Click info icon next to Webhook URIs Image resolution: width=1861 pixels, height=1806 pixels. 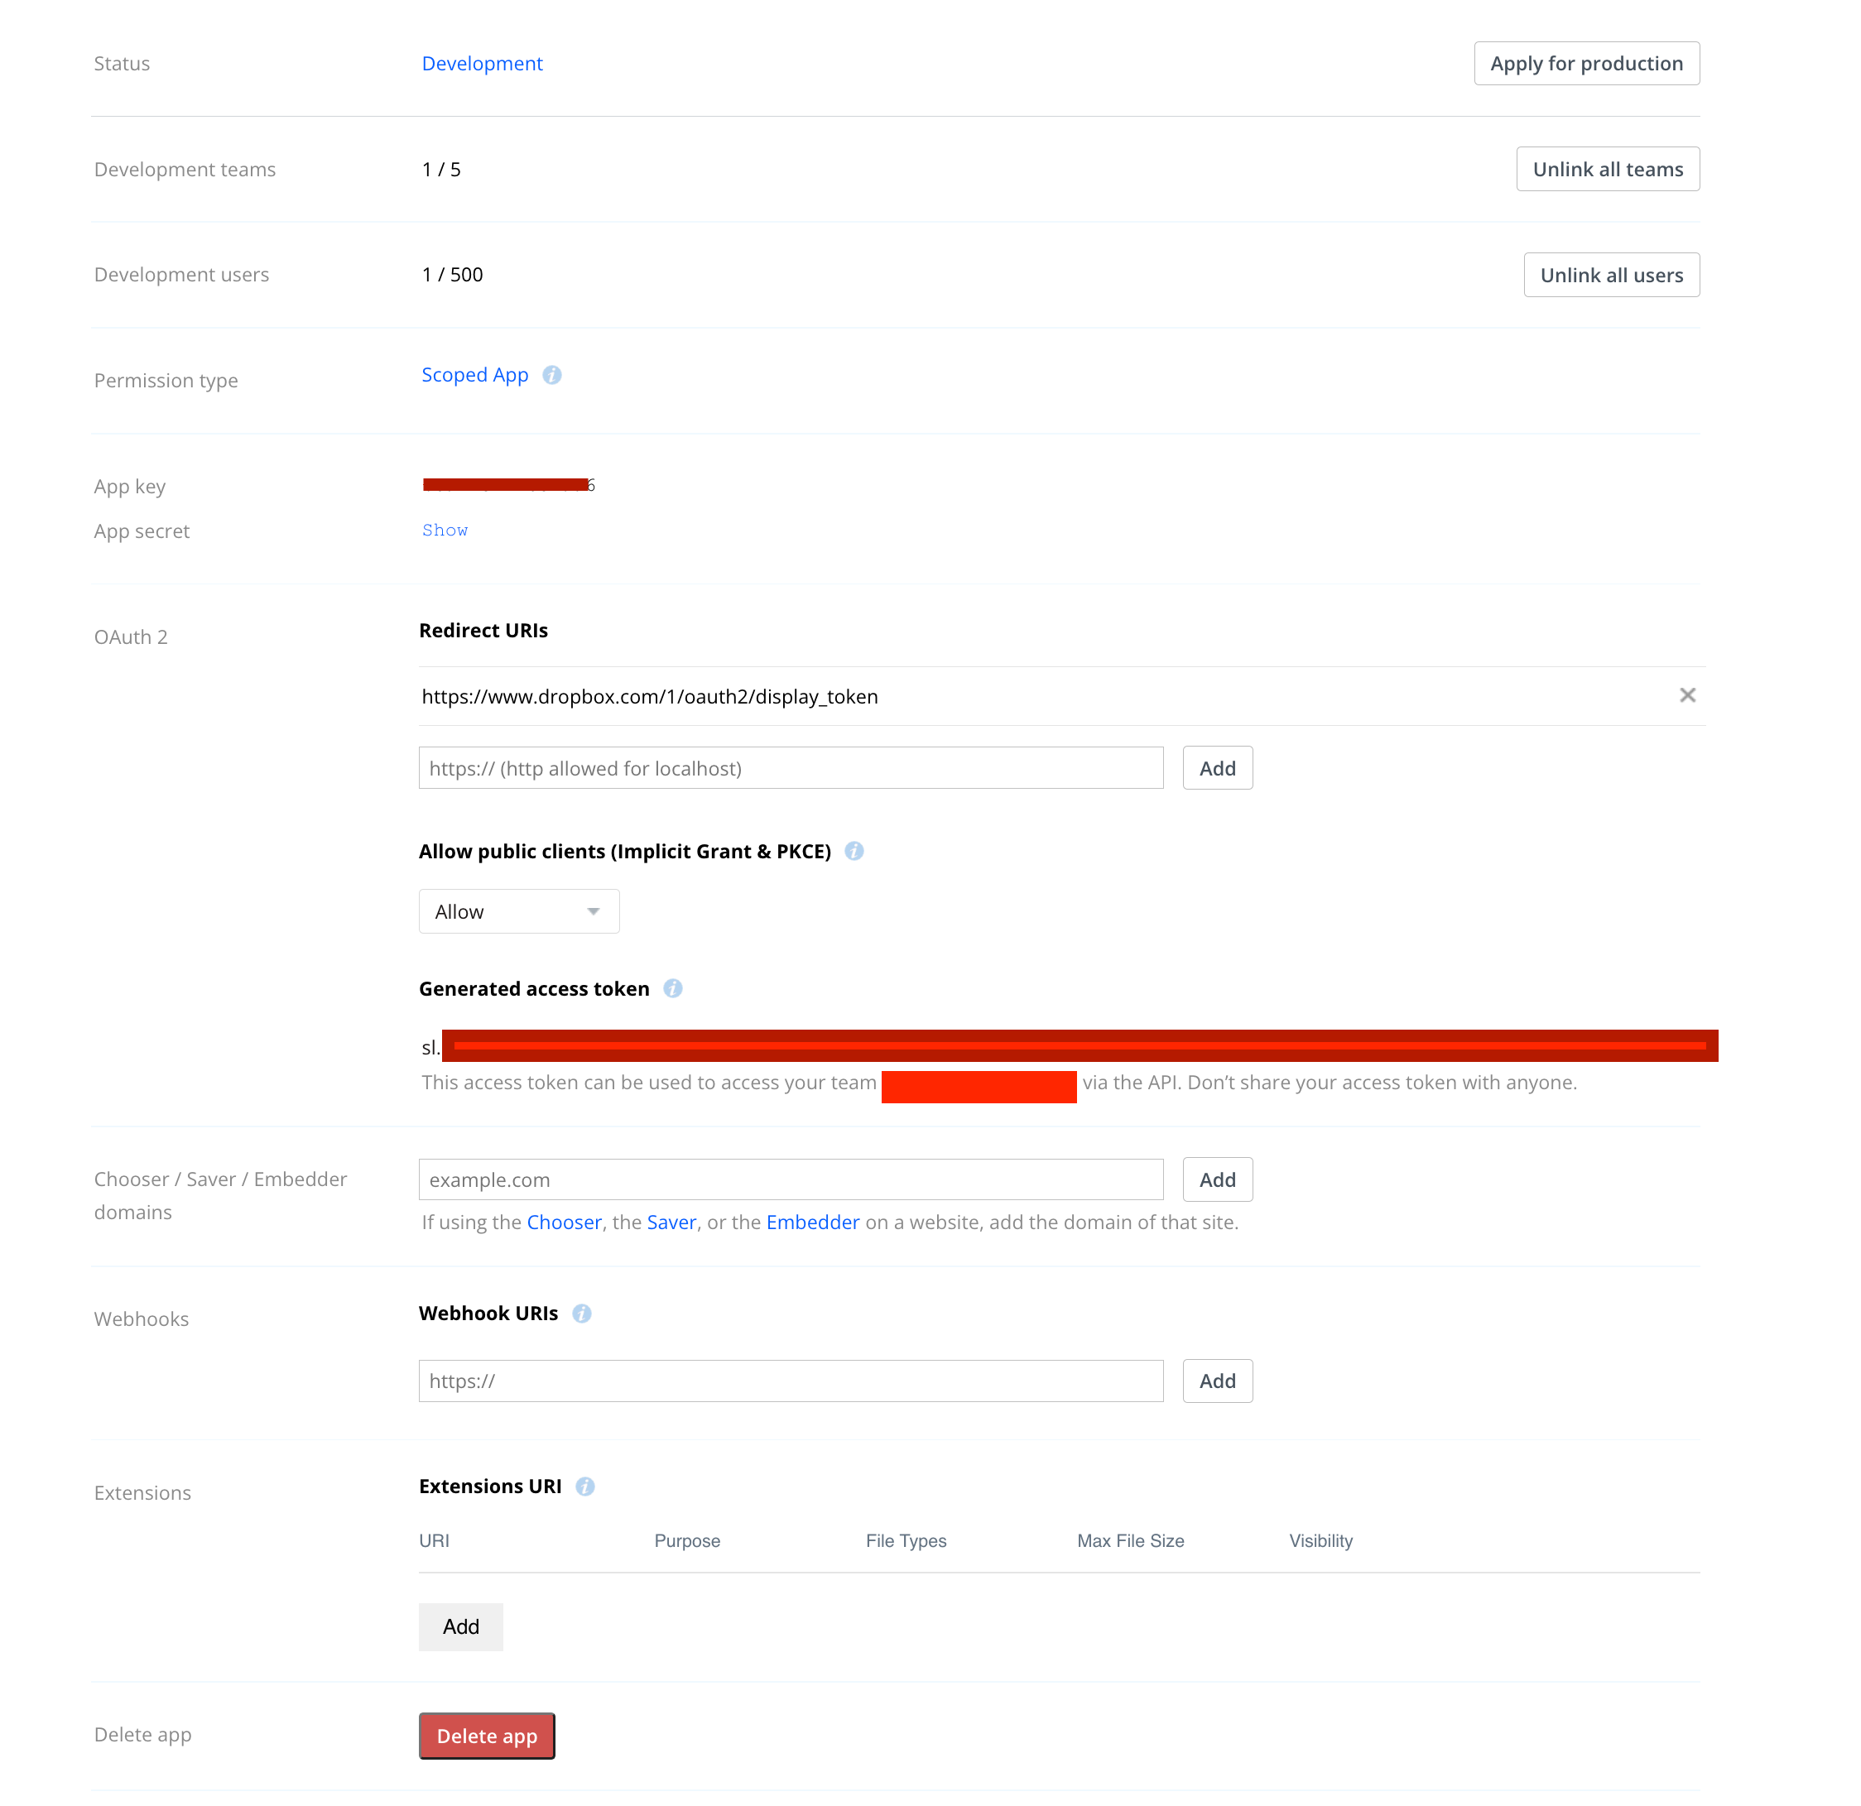click(x=582, y=1314)
